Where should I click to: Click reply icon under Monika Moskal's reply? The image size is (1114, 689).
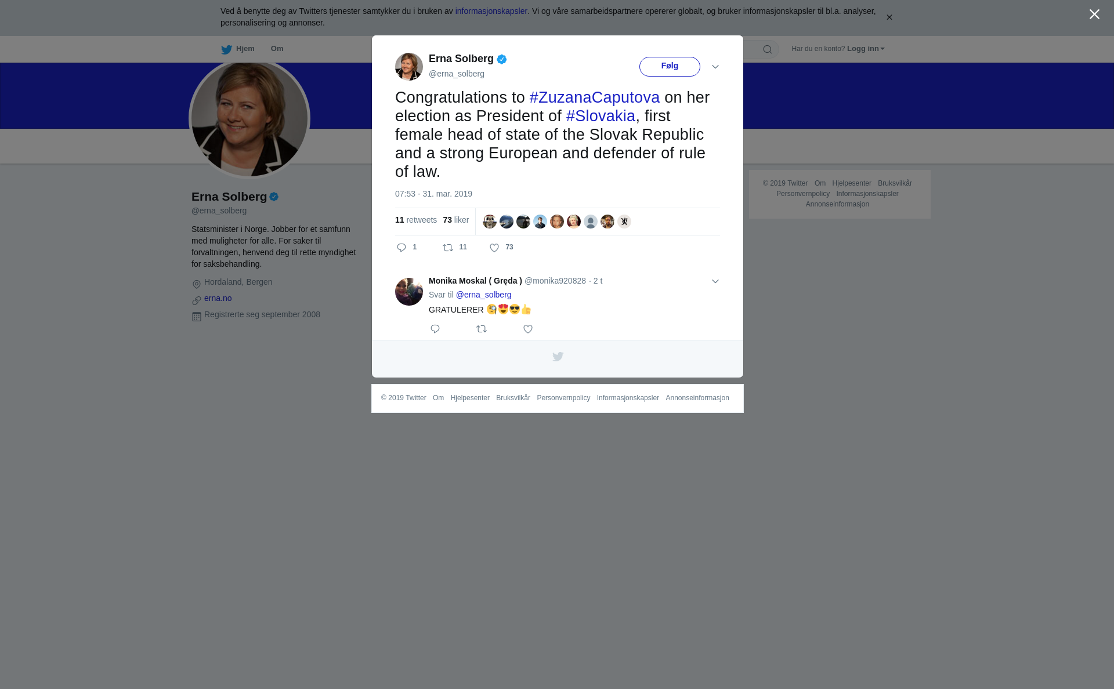(435, 329)
